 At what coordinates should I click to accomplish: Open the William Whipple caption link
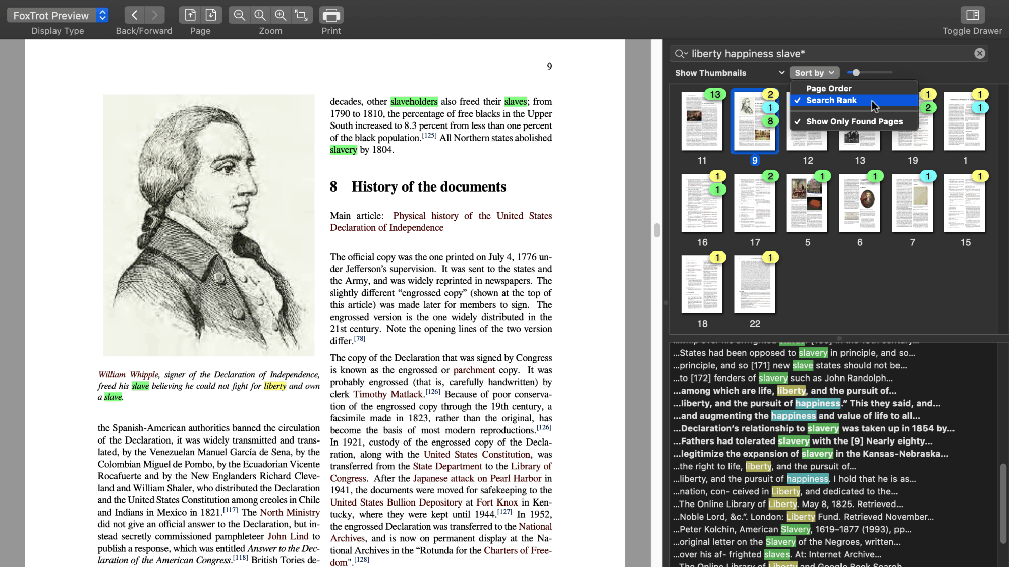point(129,374)
